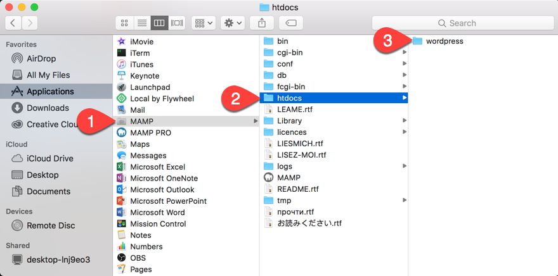Select the MAMP folder in Applications
The image size is (558, 276).
click(186, 122)
